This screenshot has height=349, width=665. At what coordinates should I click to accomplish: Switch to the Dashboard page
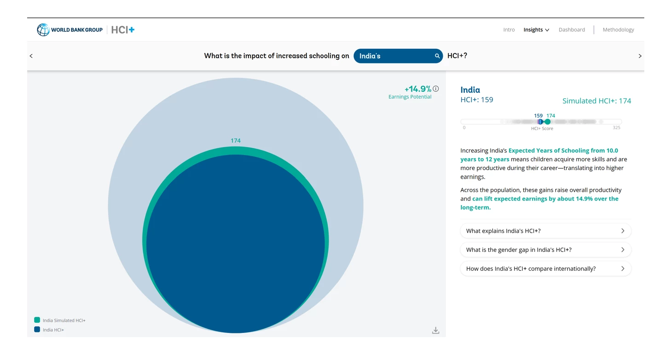tap(572, 30)
